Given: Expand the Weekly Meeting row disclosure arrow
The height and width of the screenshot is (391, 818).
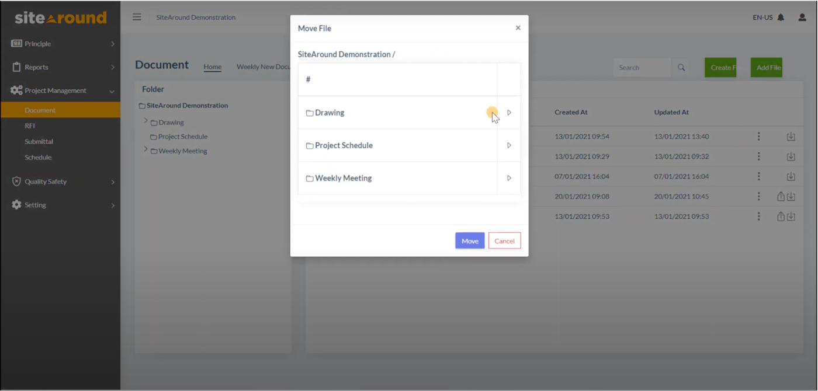Looking at the screenshot, I should 508,178.
